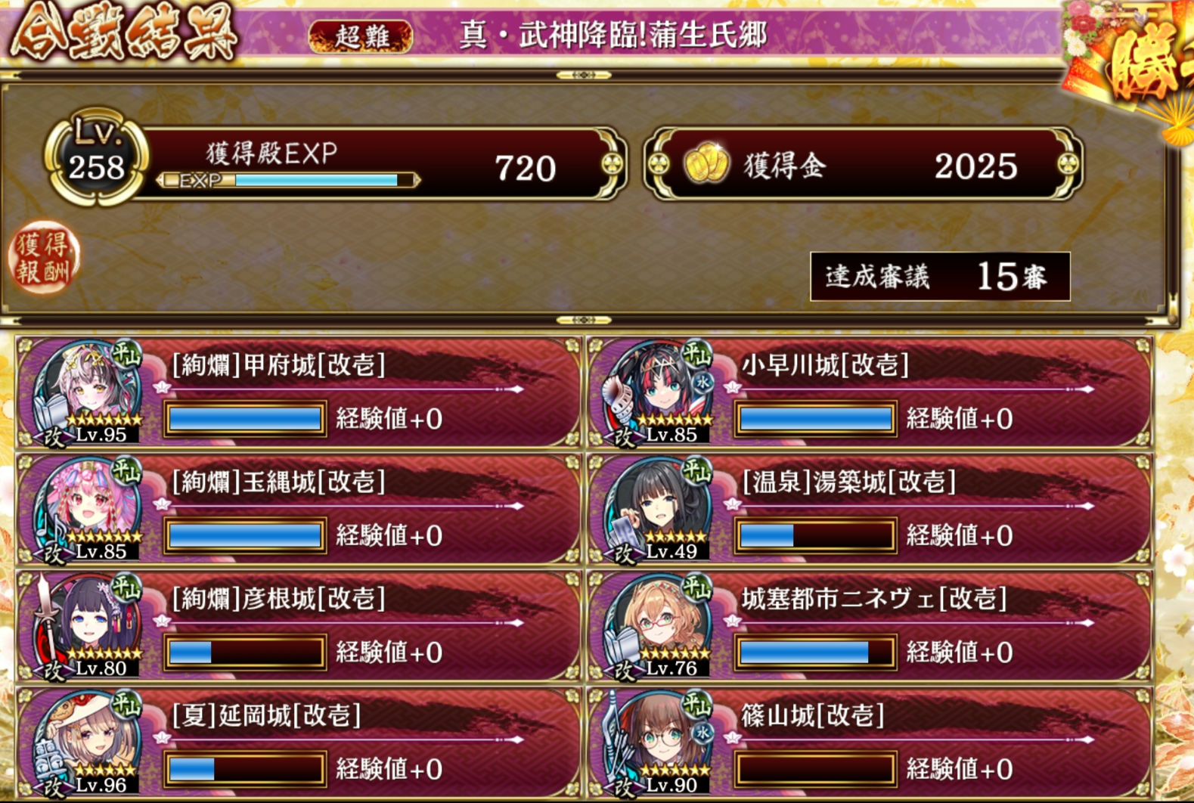Click the gold coin icon beside 獲得金
The image size is (1194, 803).
(706, 164)
